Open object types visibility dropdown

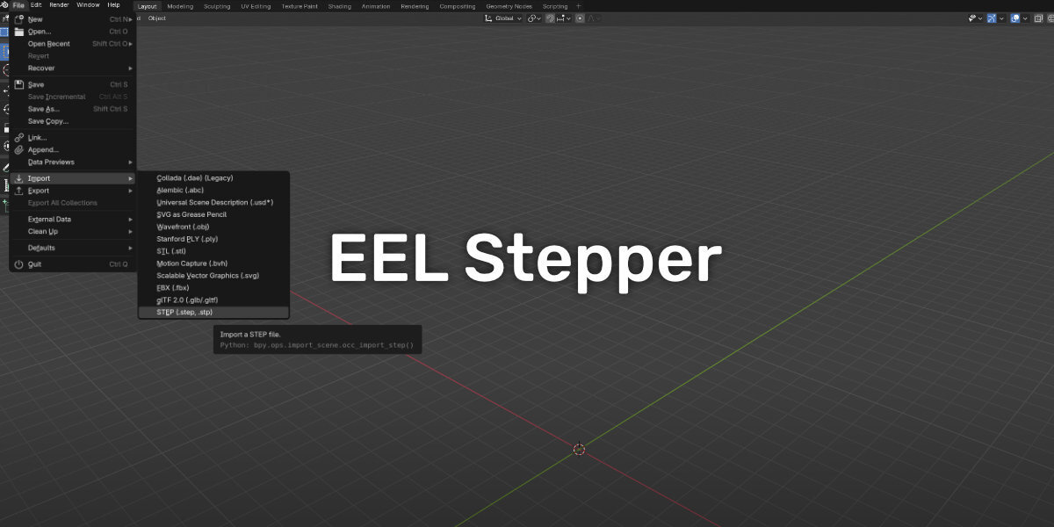point(975,18)
